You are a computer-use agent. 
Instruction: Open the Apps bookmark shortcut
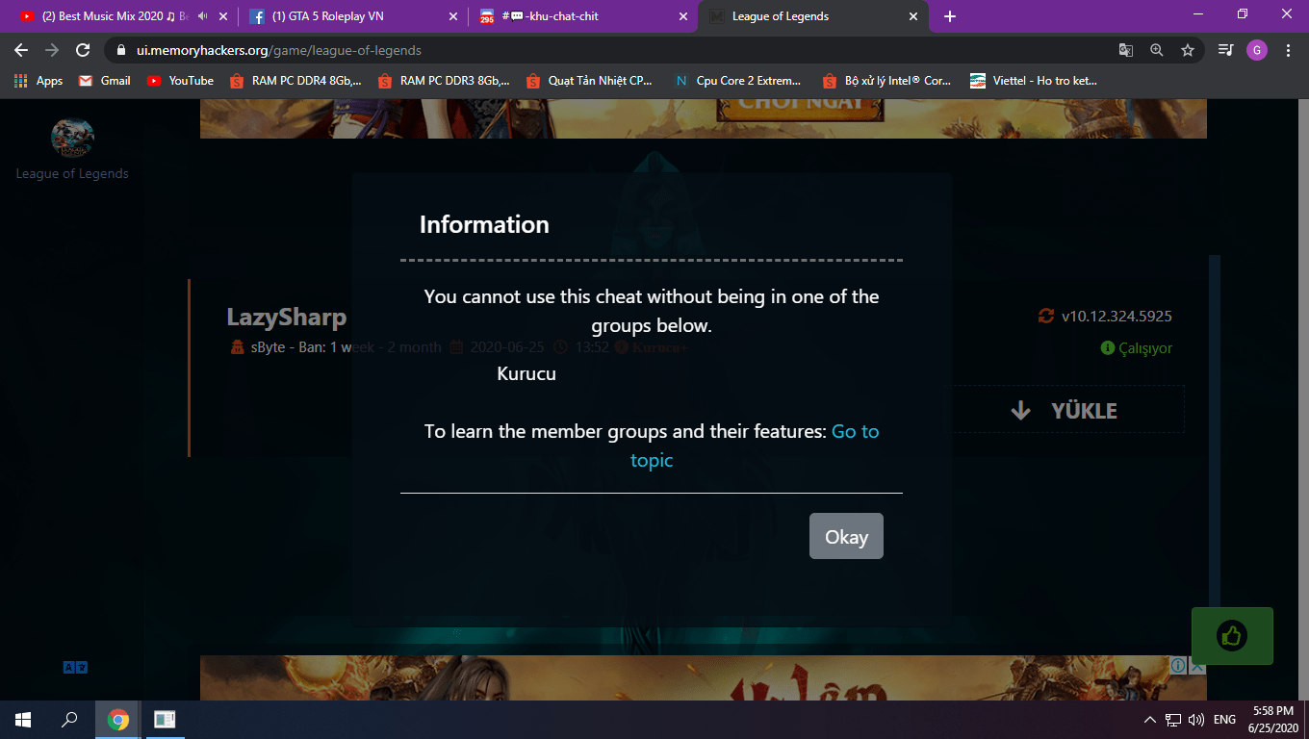pyautogui.click(x=38, y=81)
